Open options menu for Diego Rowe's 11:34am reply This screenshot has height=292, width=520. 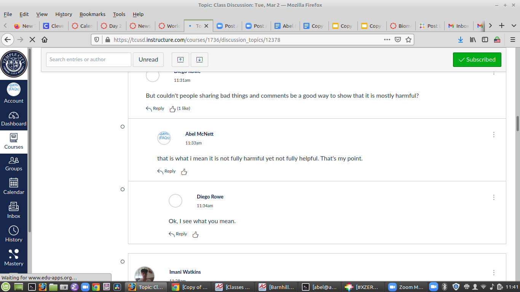(494, 197)
